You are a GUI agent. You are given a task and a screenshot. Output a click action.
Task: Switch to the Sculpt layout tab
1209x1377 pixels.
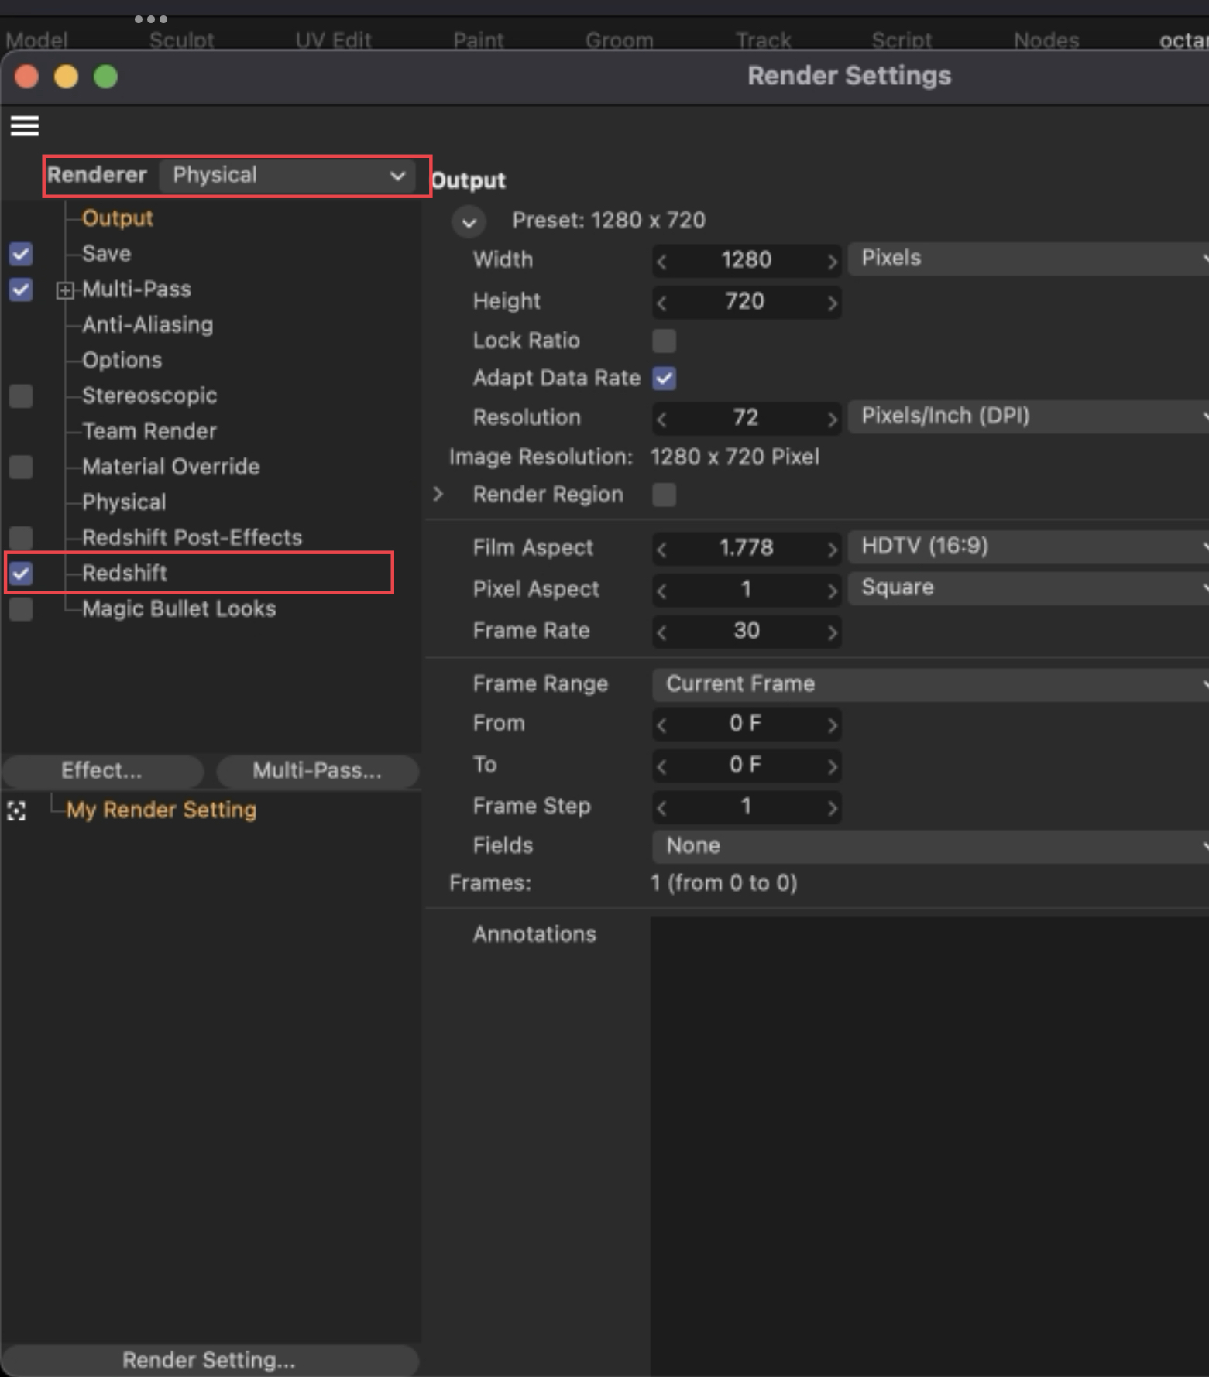pos(181,39)
